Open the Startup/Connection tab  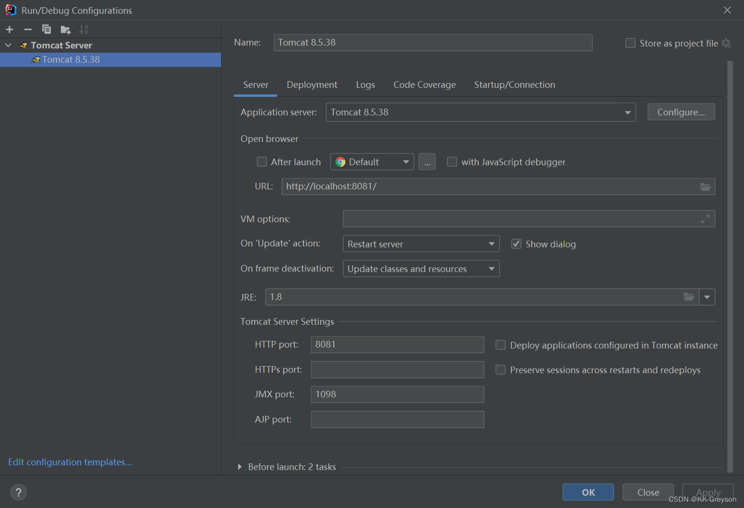pyautogui.click(x=514, y=85)
